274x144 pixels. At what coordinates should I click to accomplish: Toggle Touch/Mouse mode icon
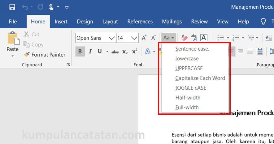point(51,7)
